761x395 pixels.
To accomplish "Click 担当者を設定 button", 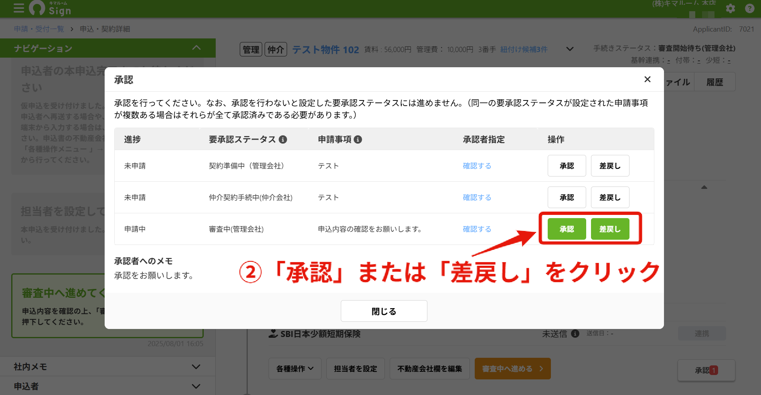I will pos(355,369).
